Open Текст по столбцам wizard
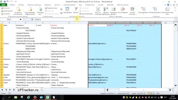 [98, 11]
